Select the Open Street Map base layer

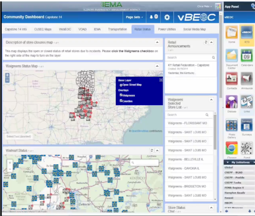pyautogui.click(x=121, y=85)
